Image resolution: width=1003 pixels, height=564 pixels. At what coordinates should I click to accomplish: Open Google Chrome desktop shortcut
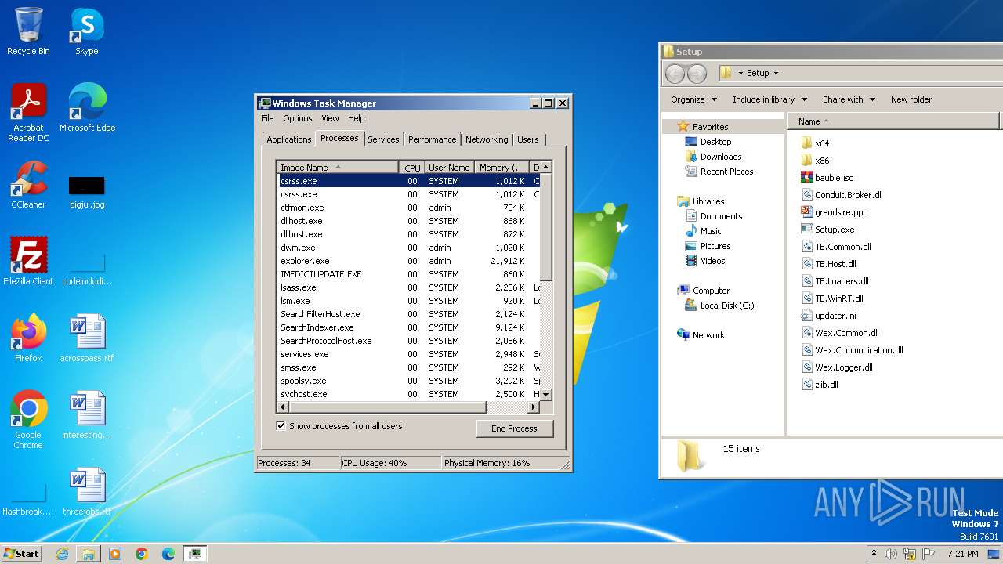click(x=28, y=419)
